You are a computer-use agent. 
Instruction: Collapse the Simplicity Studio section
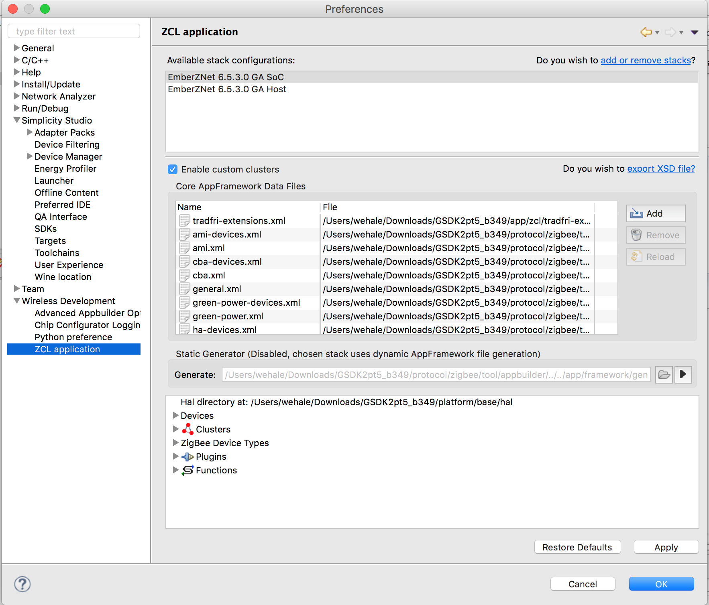pos(16,120)
